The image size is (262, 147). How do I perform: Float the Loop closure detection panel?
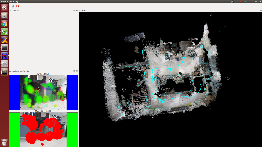74,71
